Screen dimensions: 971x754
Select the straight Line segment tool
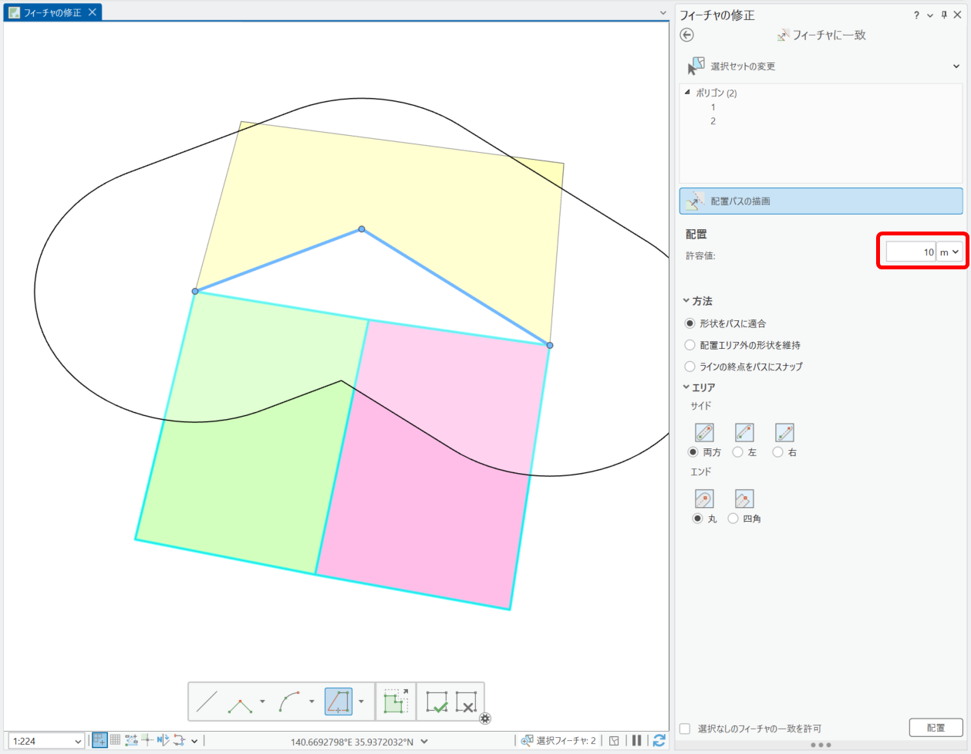tap(207, 702)
